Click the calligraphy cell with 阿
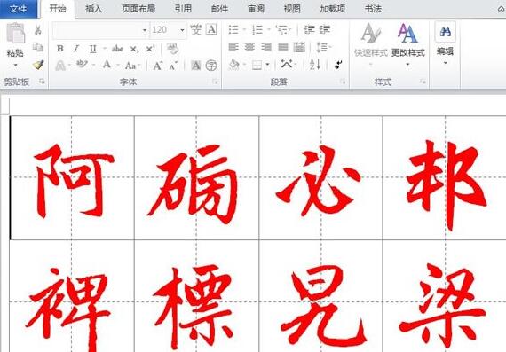The image size is (506, 352). tap(72, 177)
